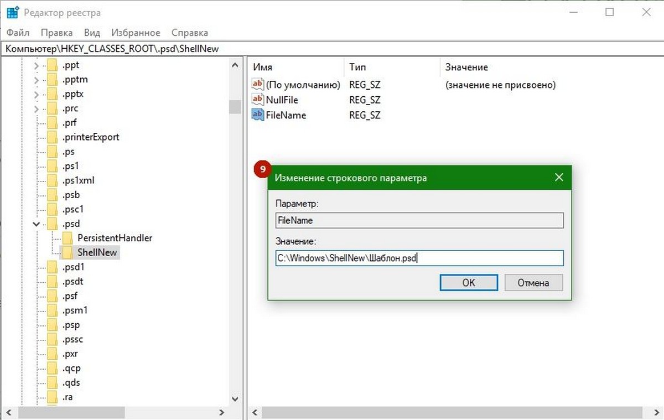
Task: Select the .psd1 folder icon
Action: click(x=53, y=267)
